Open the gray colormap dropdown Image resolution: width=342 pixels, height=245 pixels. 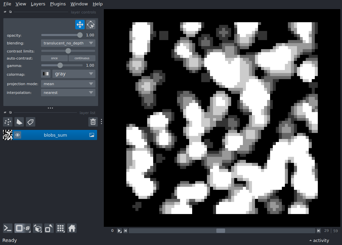[74, 74]
